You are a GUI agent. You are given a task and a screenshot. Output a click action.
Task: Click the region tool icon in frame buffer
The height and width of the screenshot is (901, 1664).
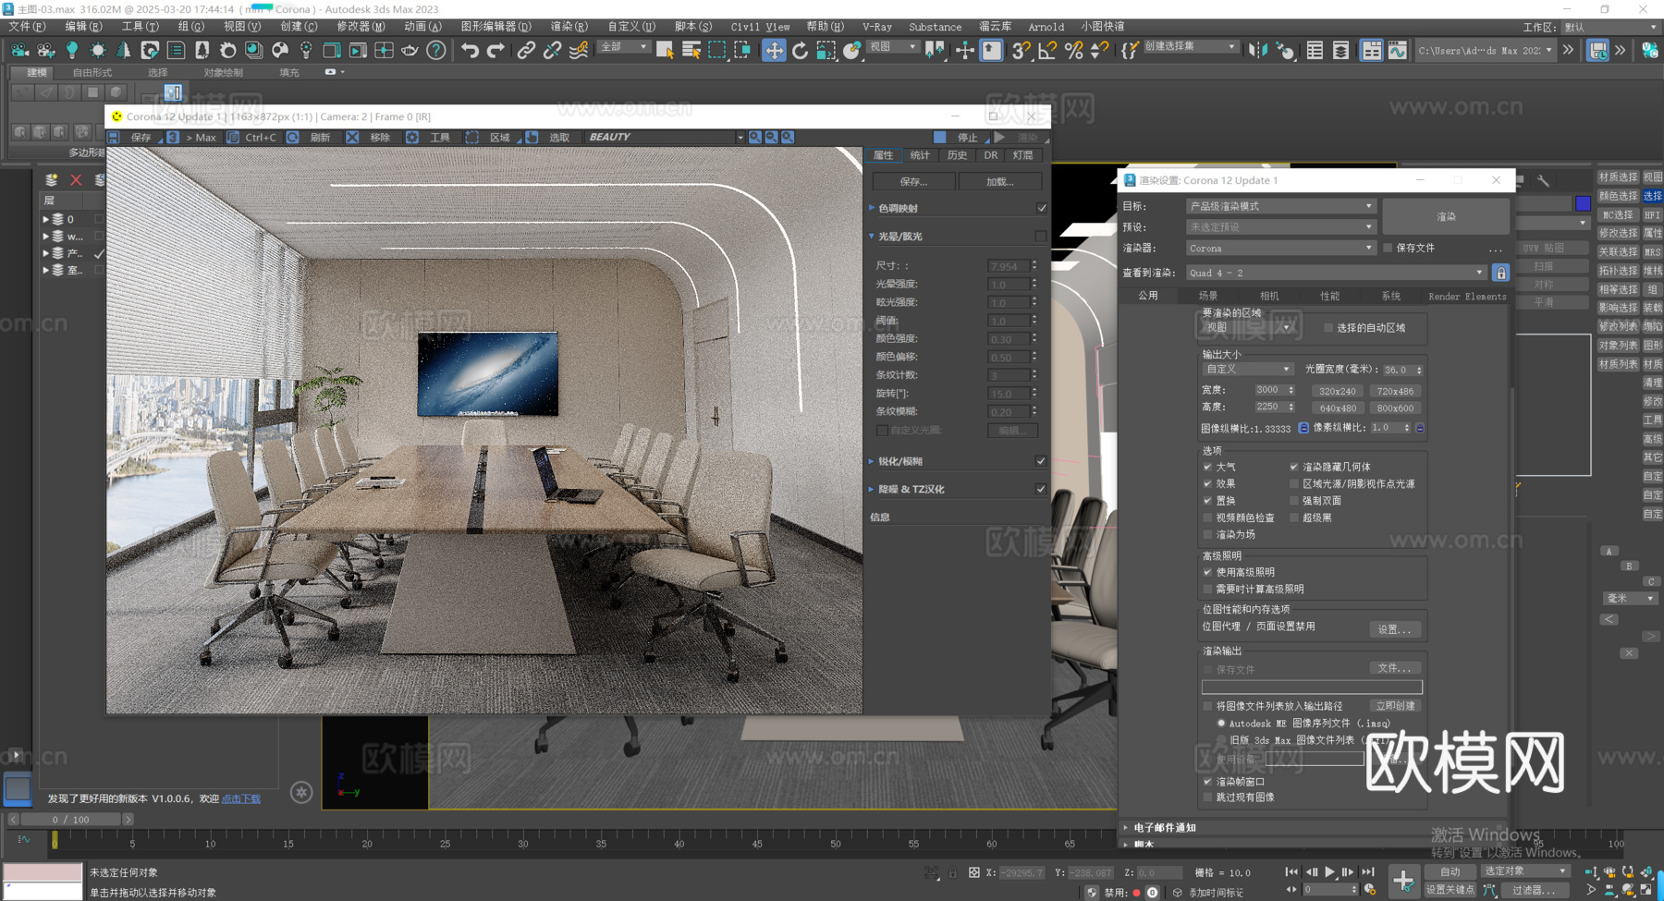click(x=471, y=137)
